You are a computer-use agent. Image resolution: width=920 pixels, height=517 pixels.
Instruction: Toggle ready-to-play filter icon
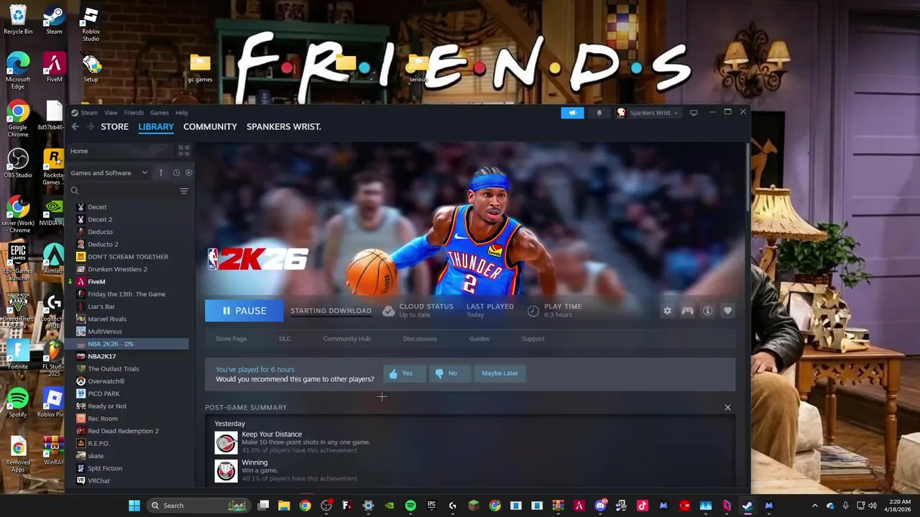coord(188,172)
